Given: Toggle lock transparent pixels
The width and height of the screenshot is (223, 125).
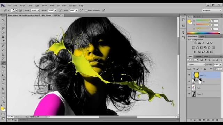Looking at the screenshot, I should pos(194,69).
